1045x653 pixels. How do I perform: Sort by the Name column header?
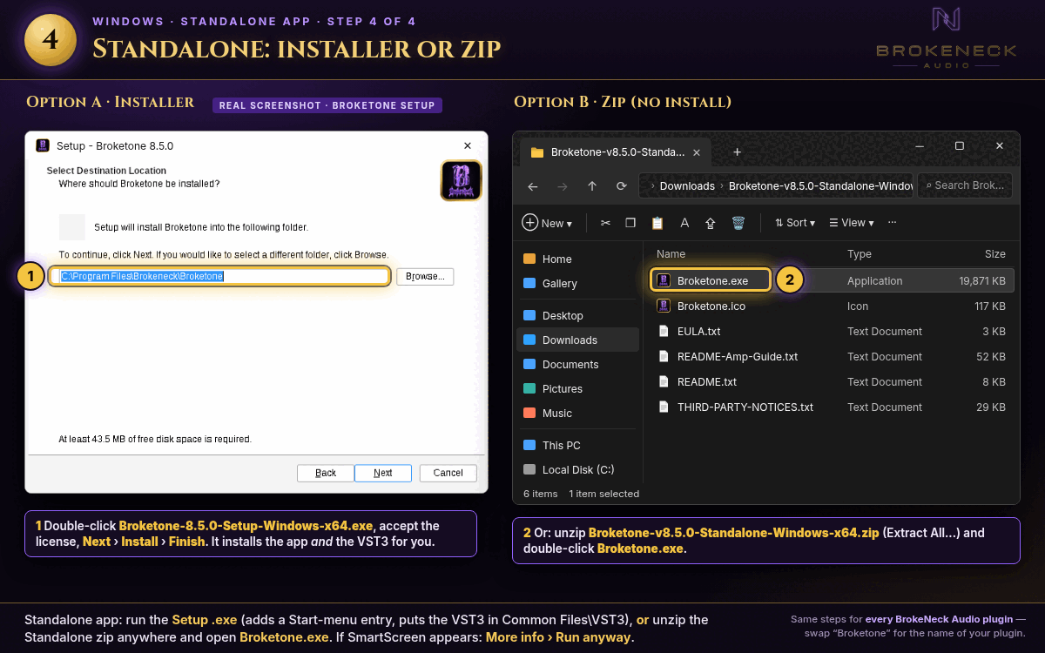pyautogui.click(x=671, y=254)
